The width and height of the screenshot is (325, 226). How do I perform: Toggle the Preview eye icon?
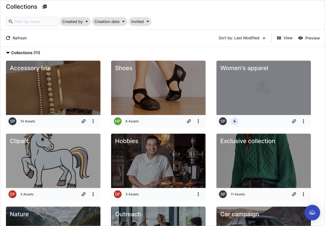coord(300,38)
